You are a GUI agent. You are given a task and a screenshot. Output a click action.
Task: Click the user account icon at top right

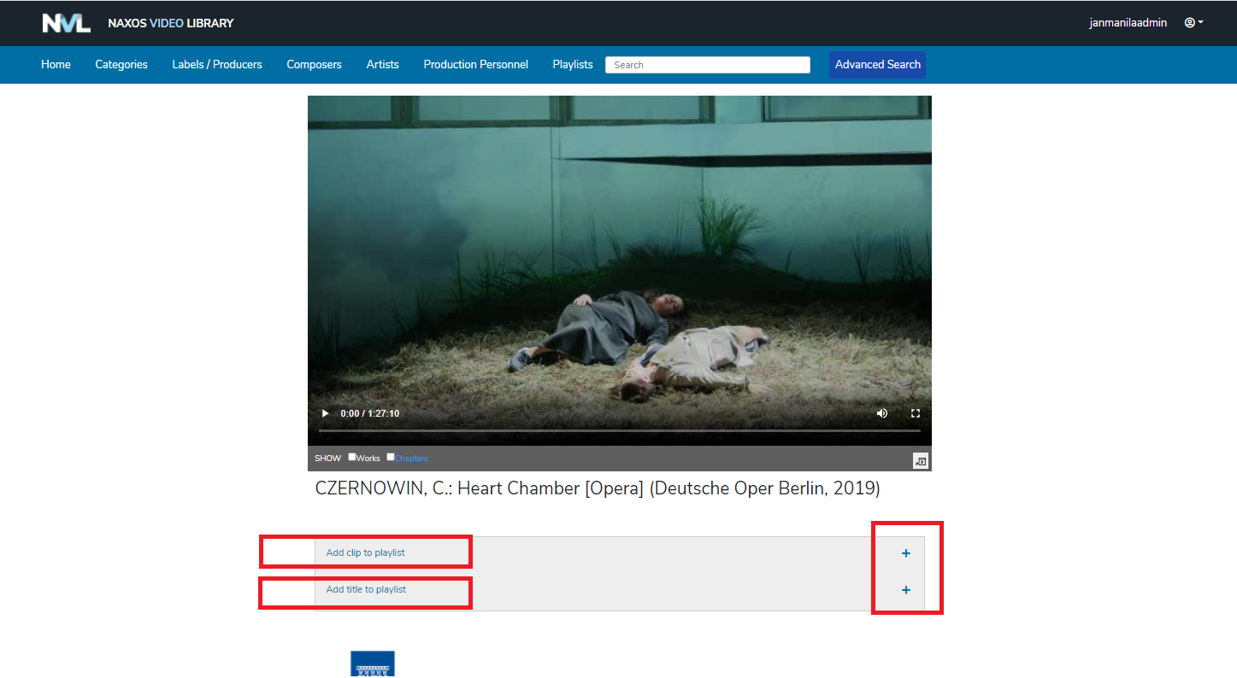[1193, 23]
